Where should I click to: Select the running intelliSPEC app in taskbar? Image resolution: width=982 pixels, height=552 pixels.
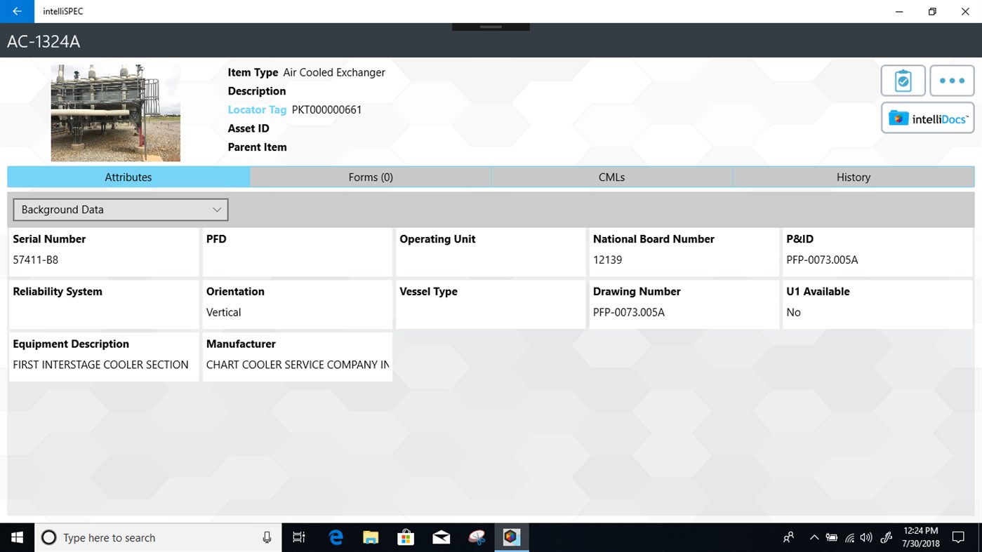(511, 537)
